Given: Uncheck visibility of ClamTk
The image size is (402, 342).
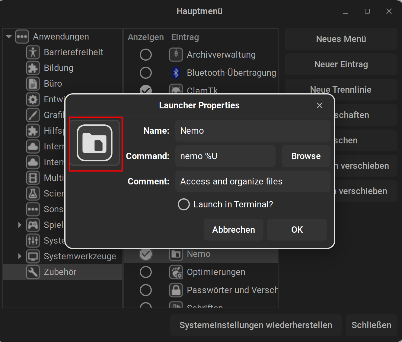Looking at the screenshot, I should coord(146,90).
